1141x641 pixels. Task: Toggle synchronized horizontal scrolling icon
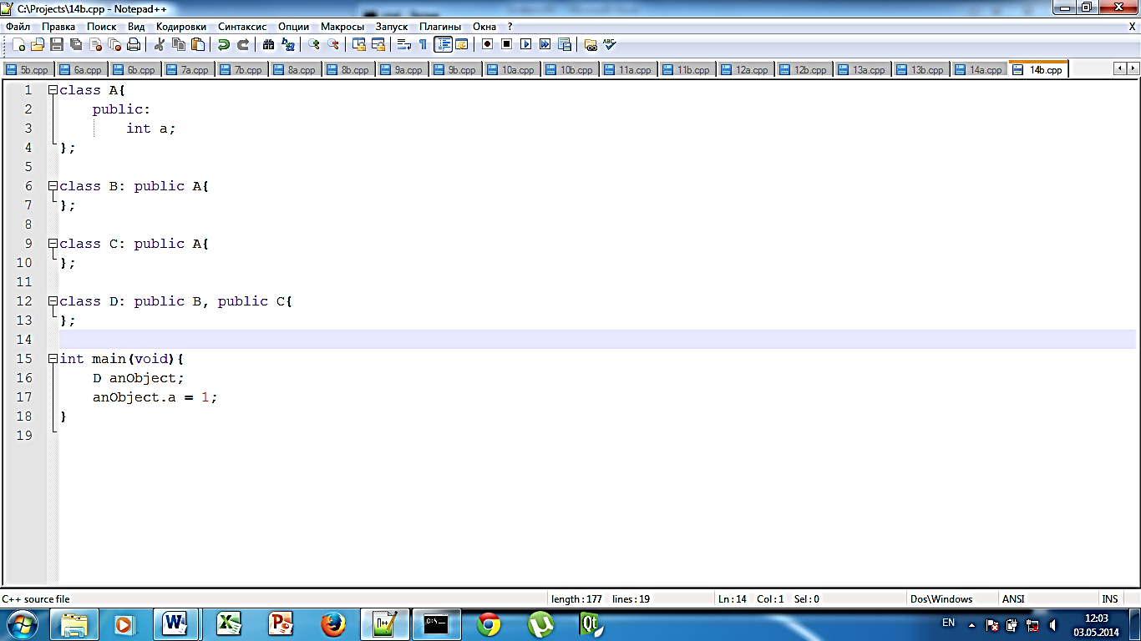point(378,44)
